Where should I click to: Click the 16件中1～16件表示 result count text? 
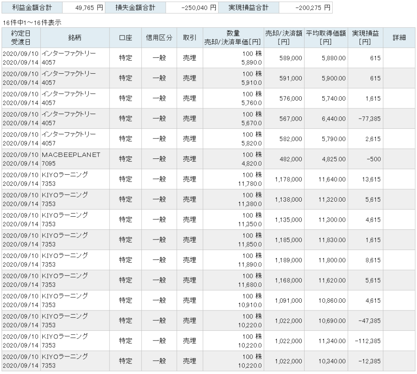(32, 23)
